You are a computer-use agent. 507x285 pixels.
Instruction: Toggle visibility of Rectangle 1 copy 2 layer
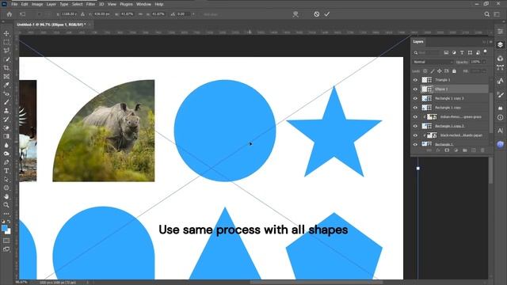click(x=415, y=126)
